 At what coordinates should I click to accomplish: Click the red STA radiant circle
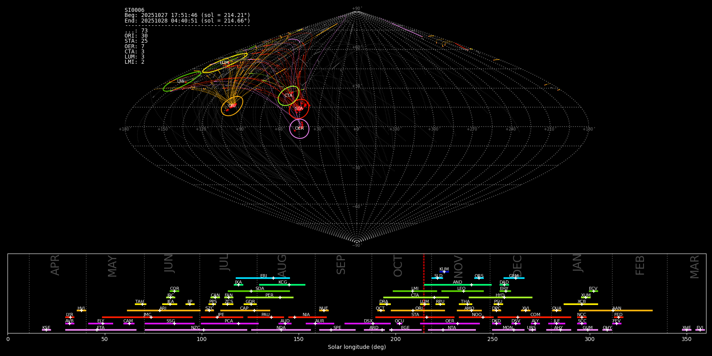(299, 109)
